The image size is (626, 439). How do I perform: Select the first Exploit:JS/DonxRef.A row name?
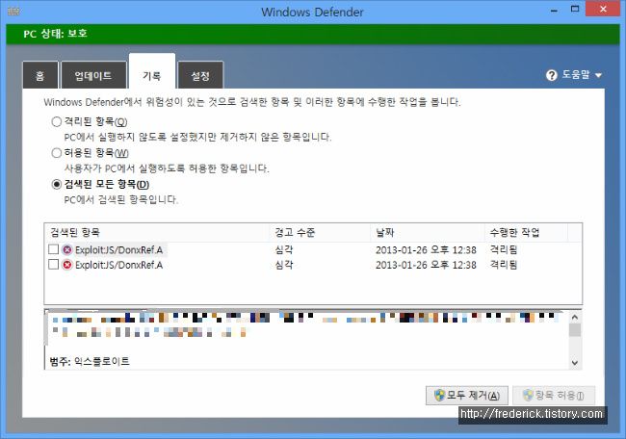119,250
